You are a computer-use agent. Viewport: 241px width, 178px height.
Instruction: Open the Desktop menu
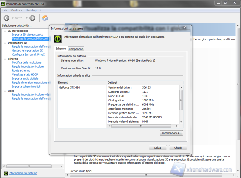click(x=31, y=10)
